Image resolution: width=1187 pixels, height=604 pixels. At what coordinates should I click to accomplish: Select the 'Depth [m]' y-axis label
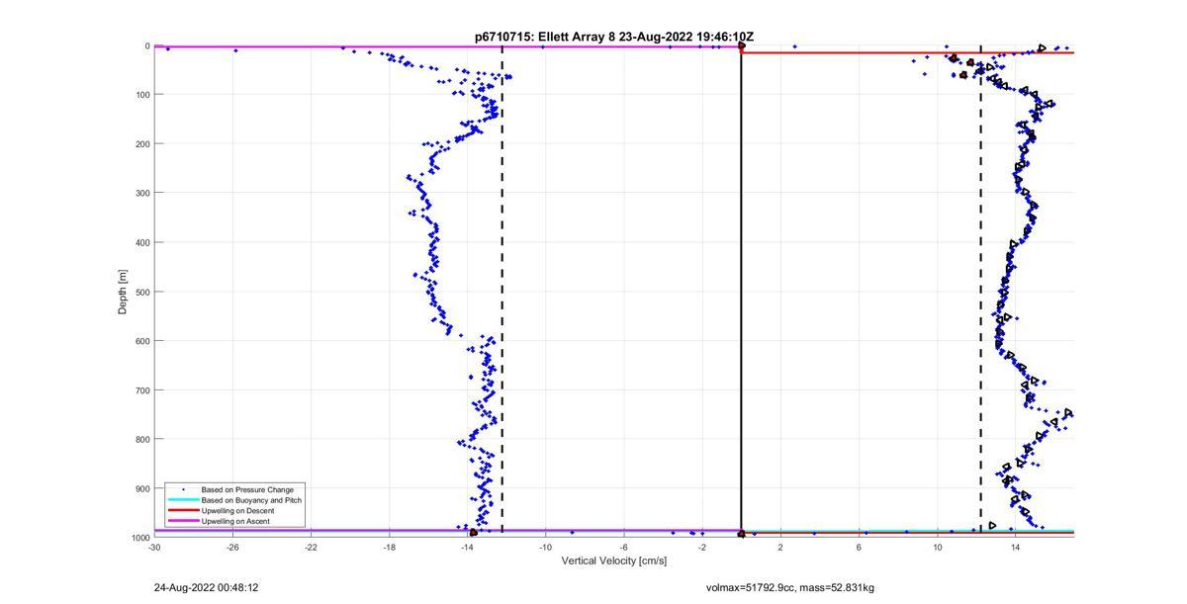pyautogui.click(x=123, y=292)
